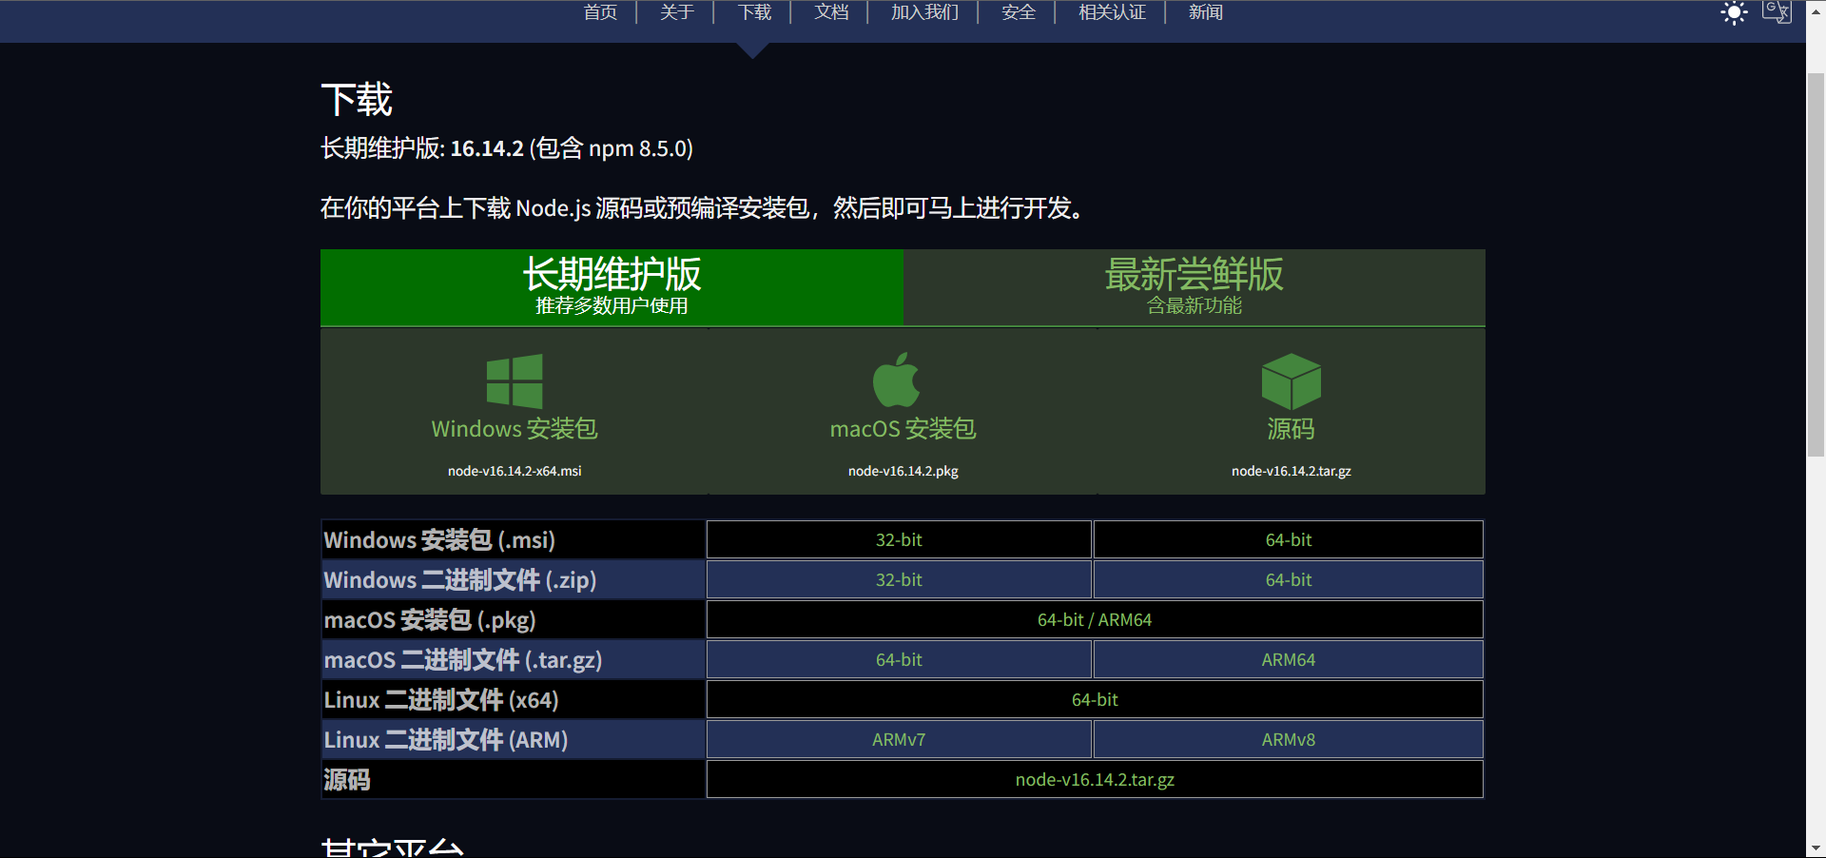Screen dimensions: 1826x858
Task: Click the Linux 二进制文件 (x64) row header
Action: click(x=514, y=699)
